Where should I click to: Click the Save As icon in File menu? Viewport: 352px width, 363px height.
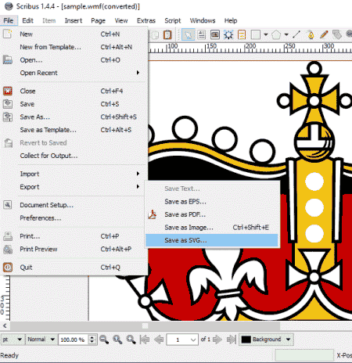coord(8,117)
